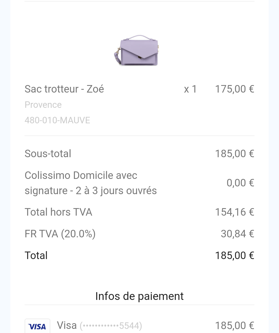Click the masked Visa card number ending 5544
Image resolution: width=279 pixels, height=333 pixels.
pyautogui.click(x=111, y=326)
